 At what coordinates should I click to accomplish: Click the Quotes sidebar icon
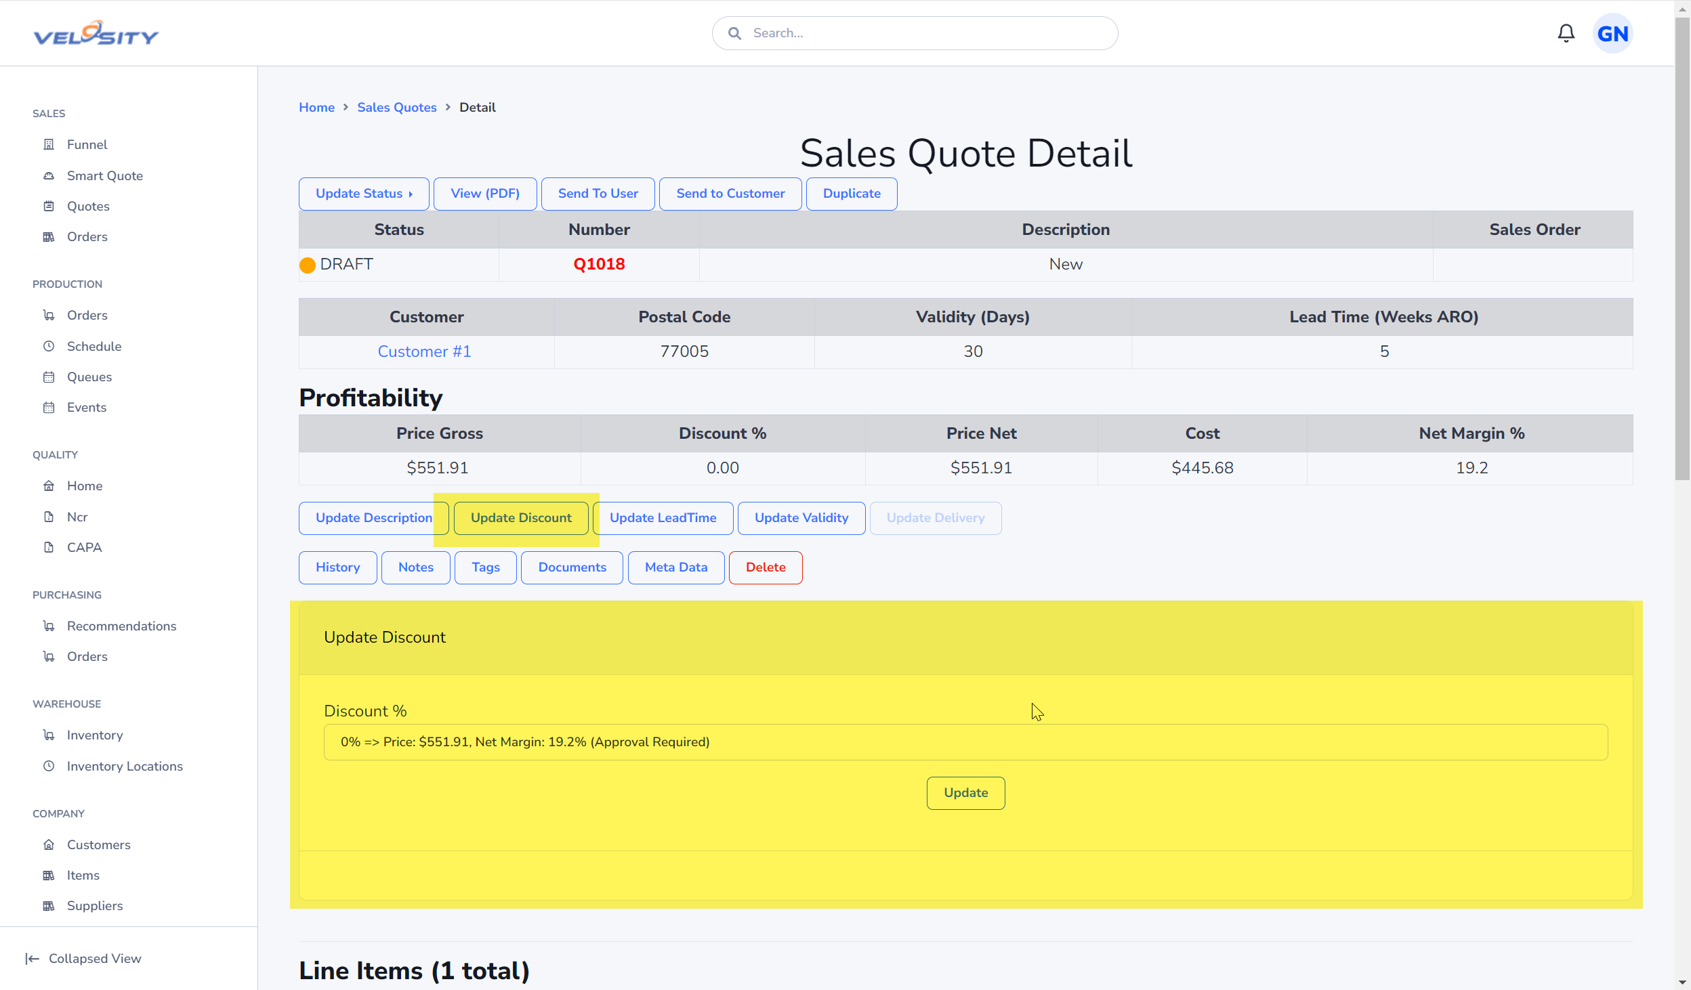49,206
